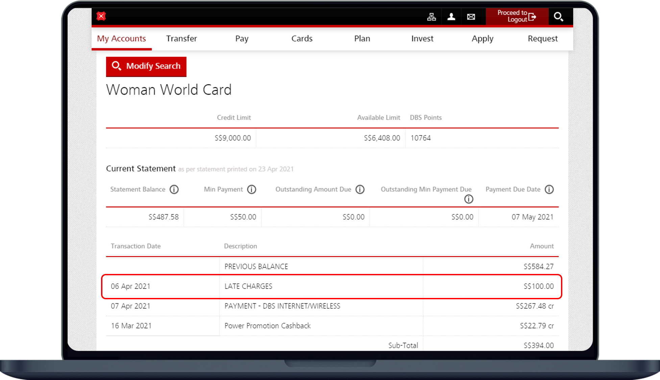660x380 pixels.
Task: Open the user profile icon
Action: (x=451, y=17)
